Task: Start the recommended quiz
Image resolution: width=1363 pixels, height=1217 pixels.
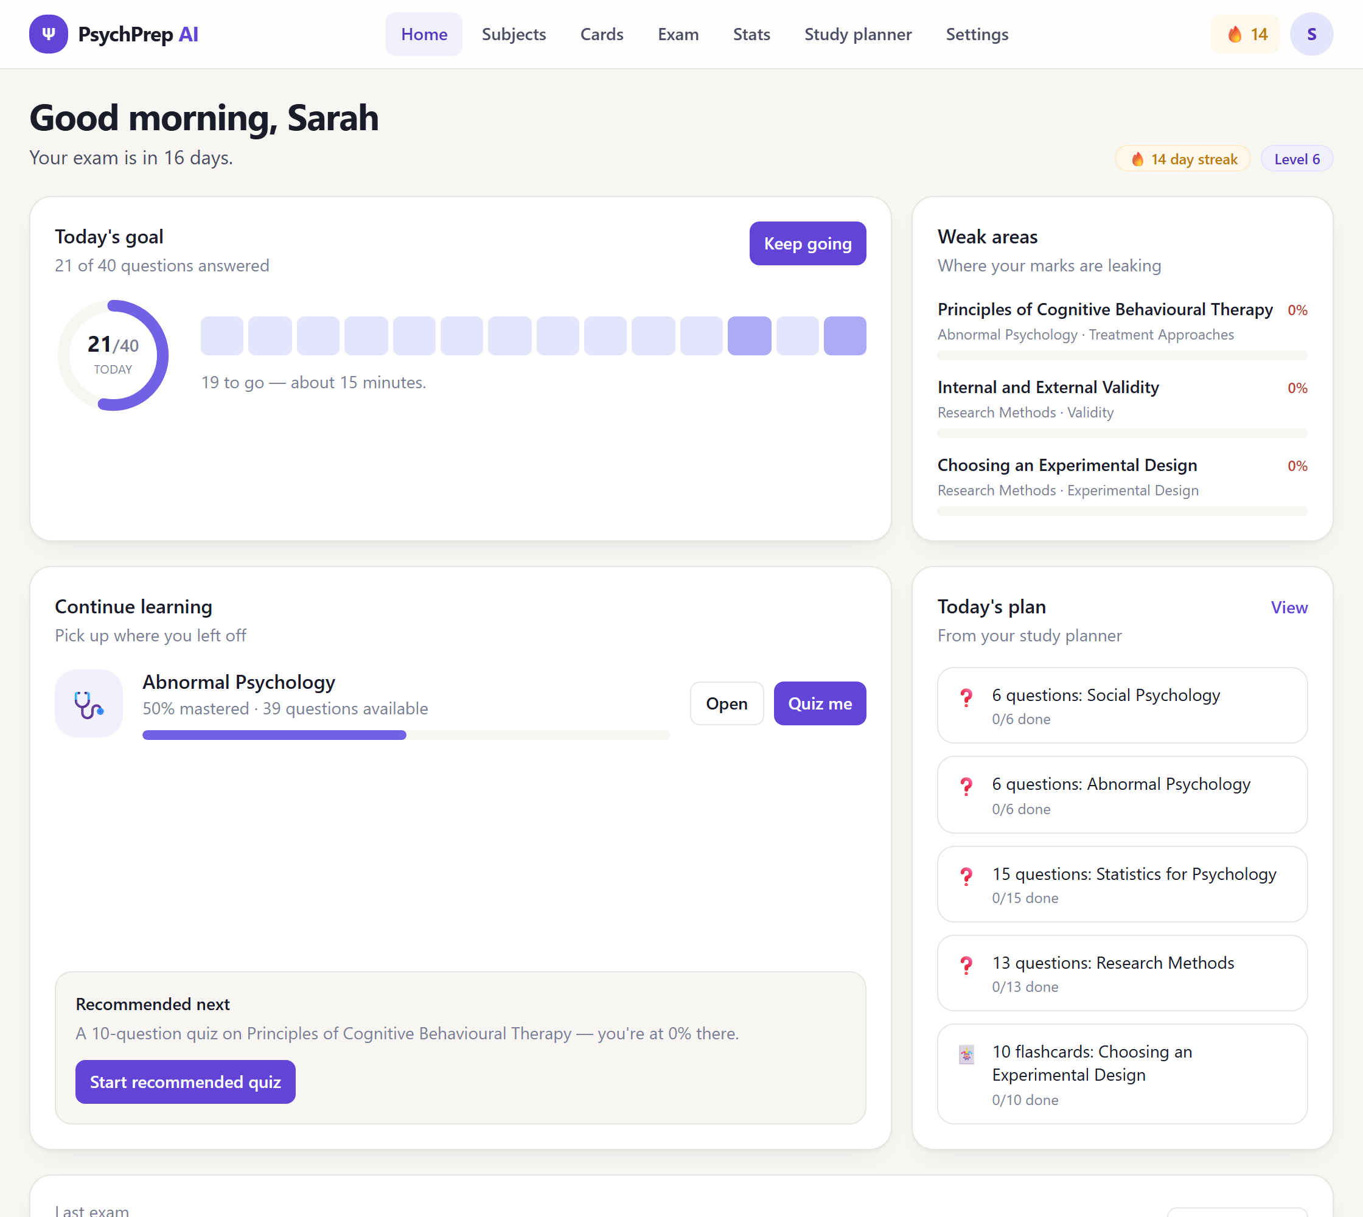Action: pos(185,1082)
